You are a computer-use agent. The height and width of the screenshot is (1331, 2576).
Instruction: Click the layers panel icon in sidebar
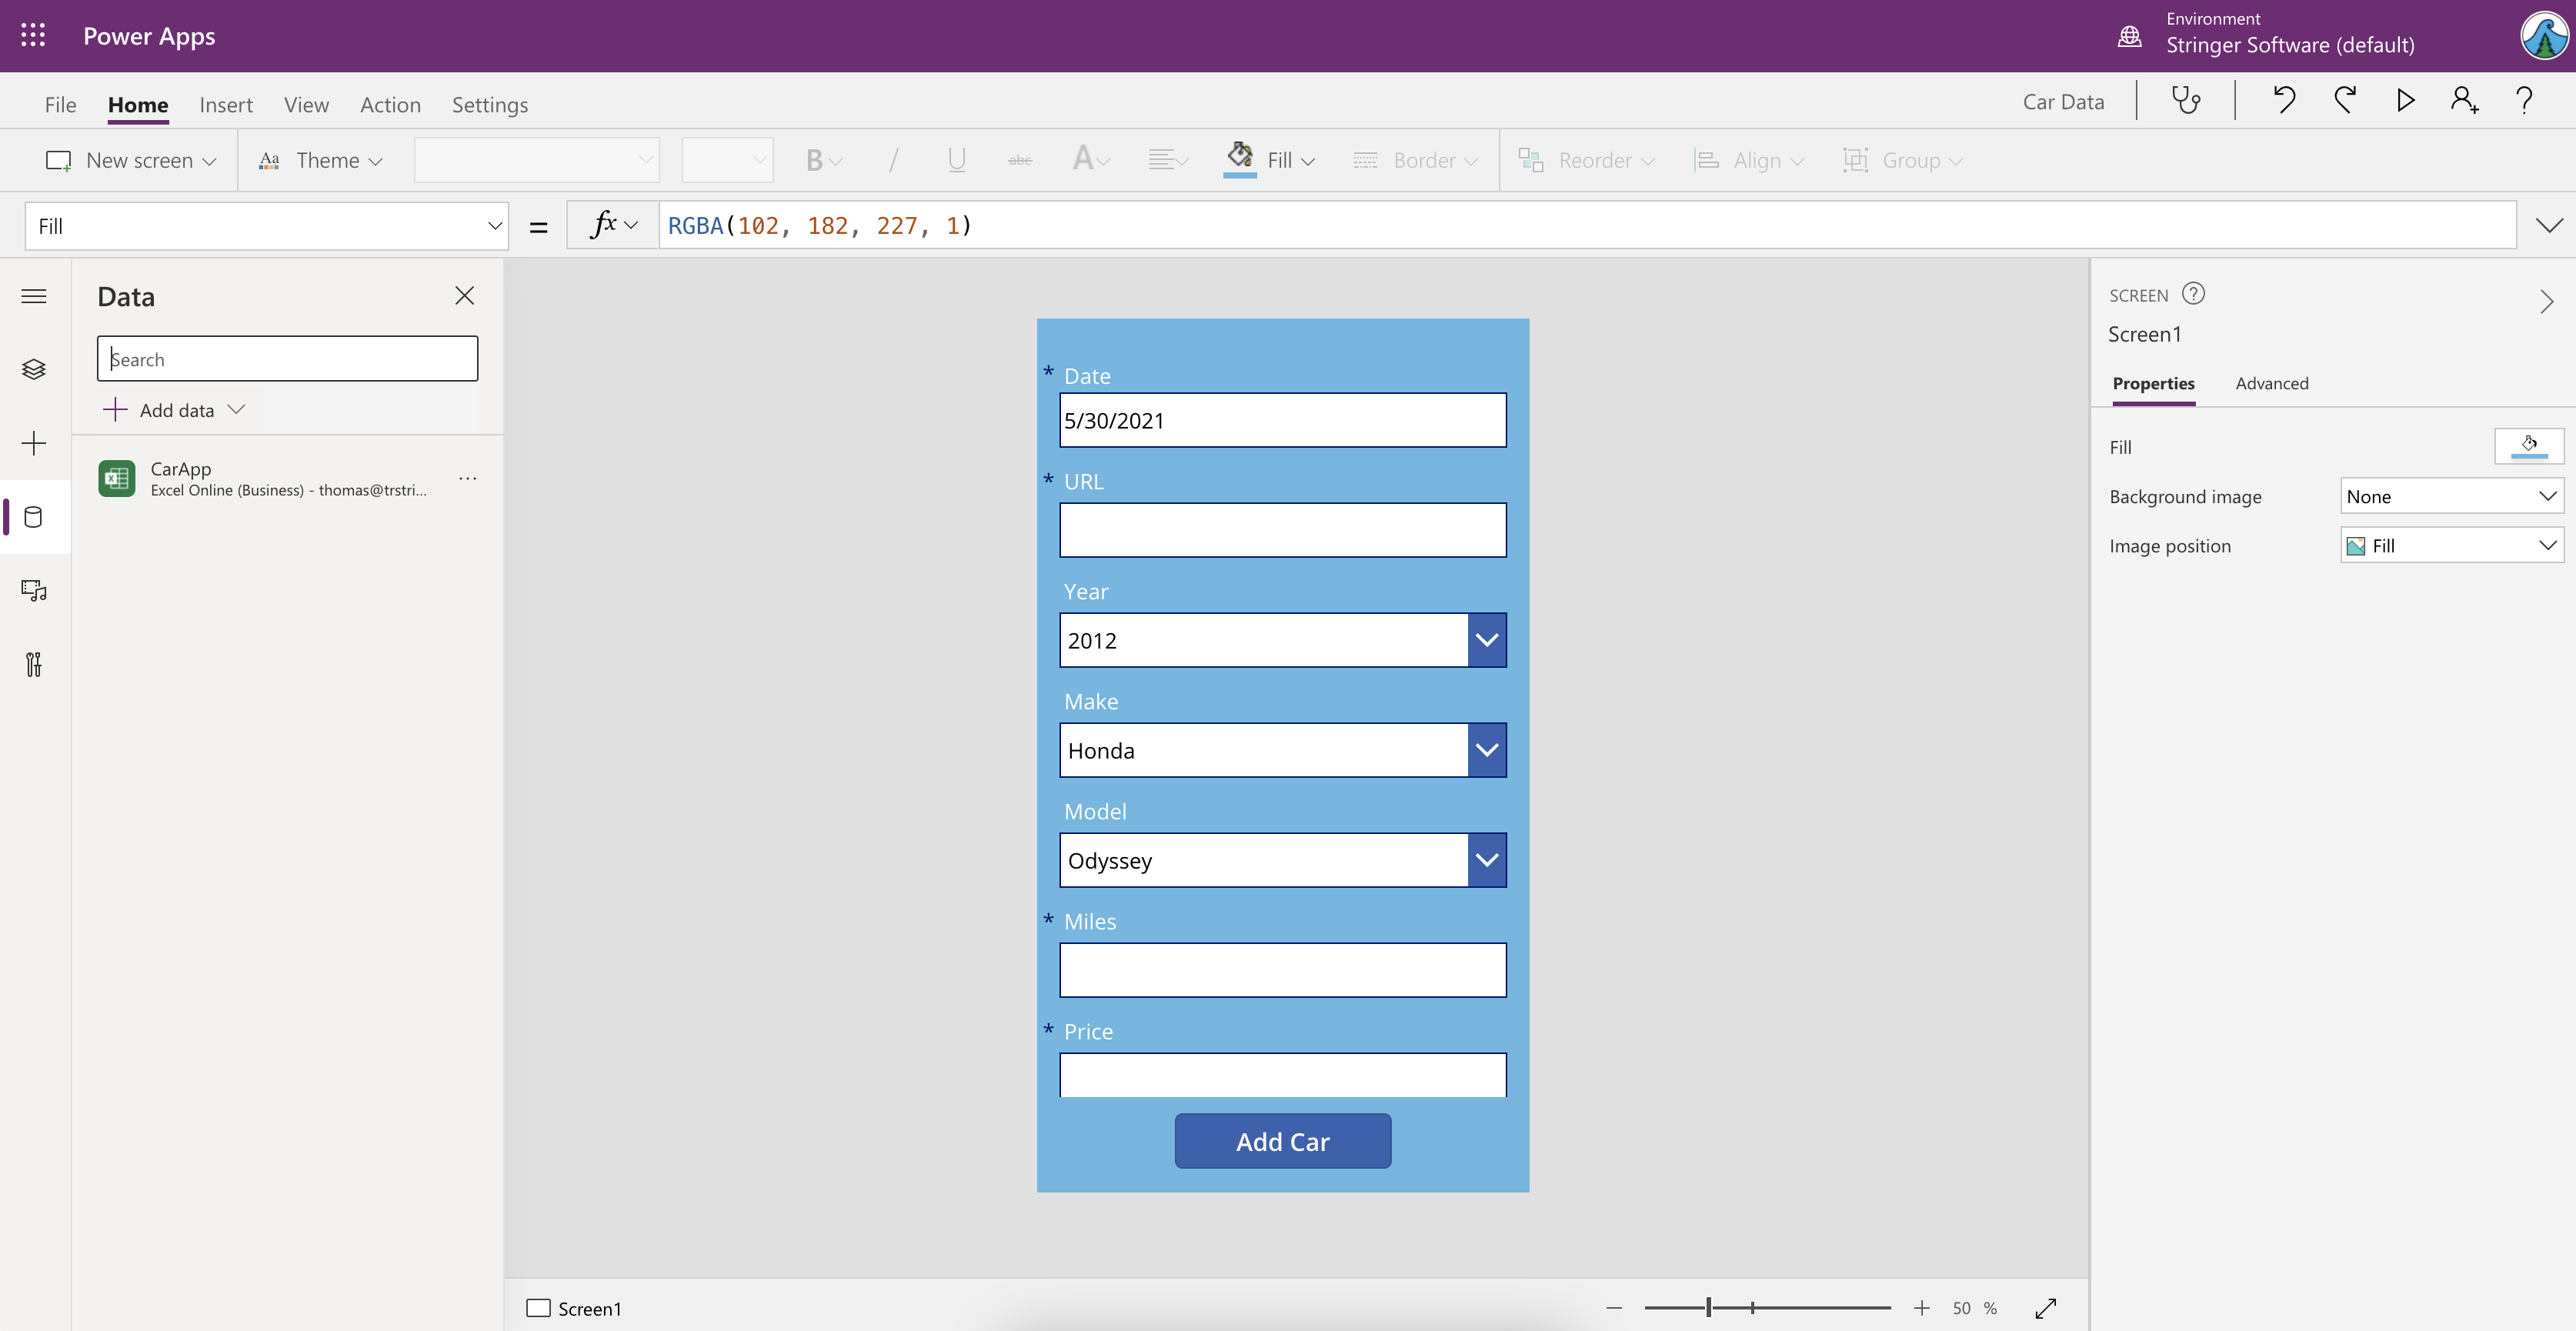[32, 370]
